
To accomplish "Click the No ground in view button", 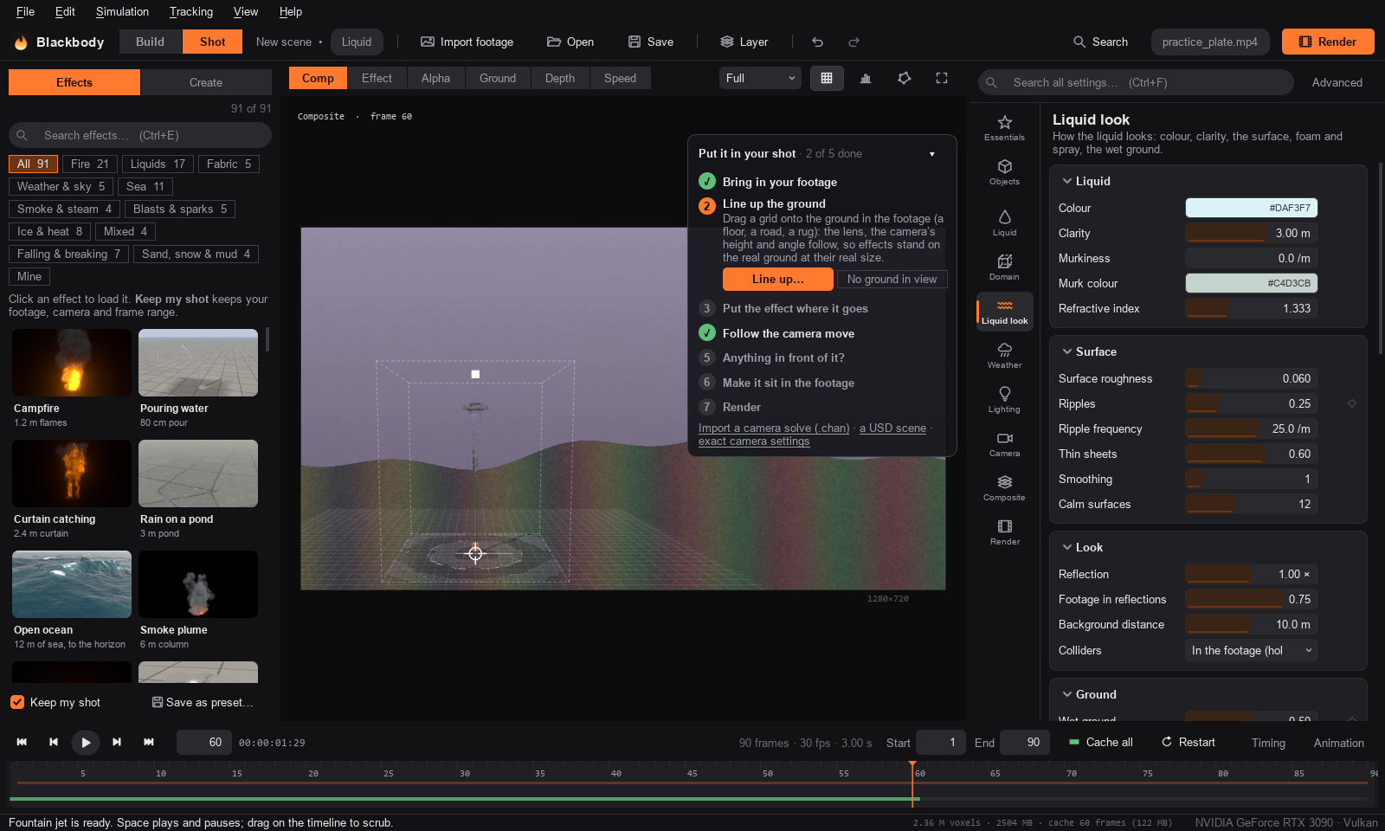I will 892,279.
